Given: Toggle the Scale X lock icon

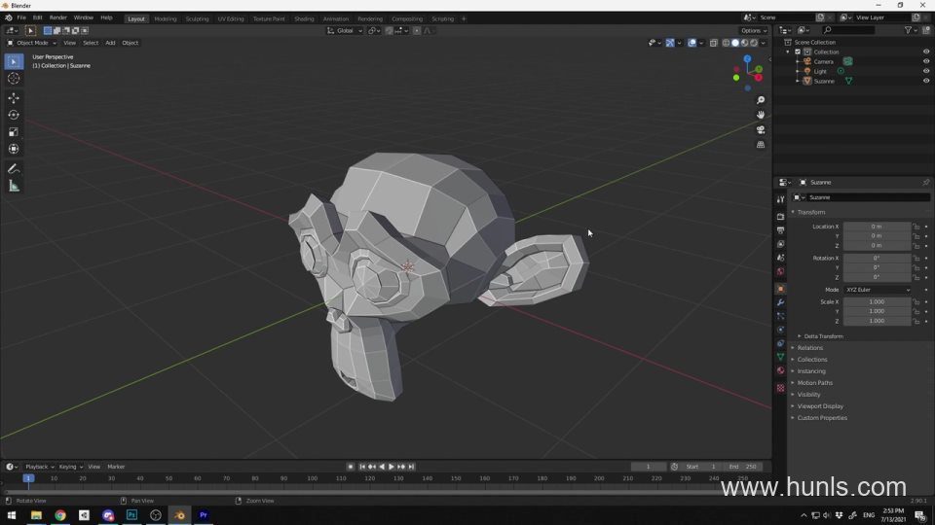Looking at the screenshot, I should pyautogui.click(x=916, y=301).
